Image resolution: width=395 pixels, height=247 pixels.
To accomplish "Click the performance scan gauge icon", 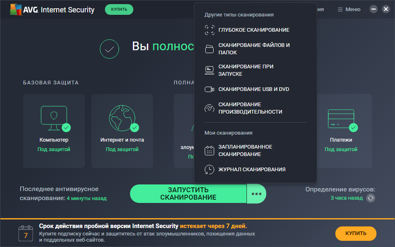I will click(209, 108).
